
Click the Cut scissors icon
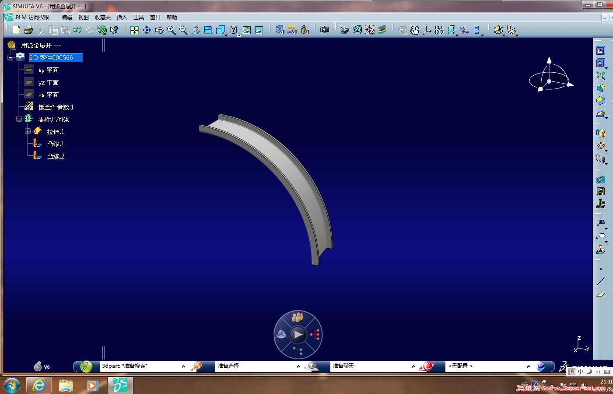click(x=41, y=30)
